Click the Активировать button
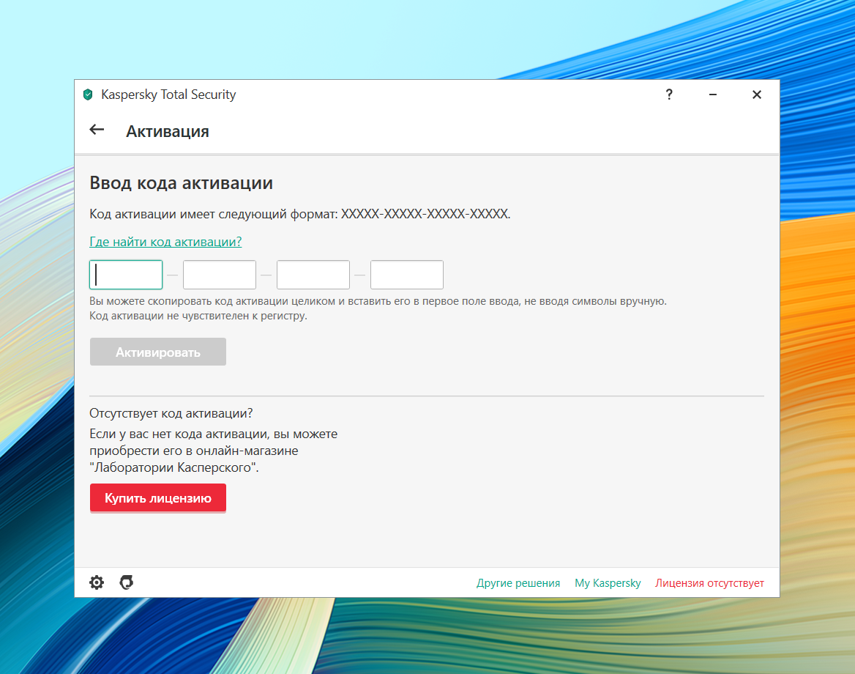 pyautogui.click(x=158, y=352)
